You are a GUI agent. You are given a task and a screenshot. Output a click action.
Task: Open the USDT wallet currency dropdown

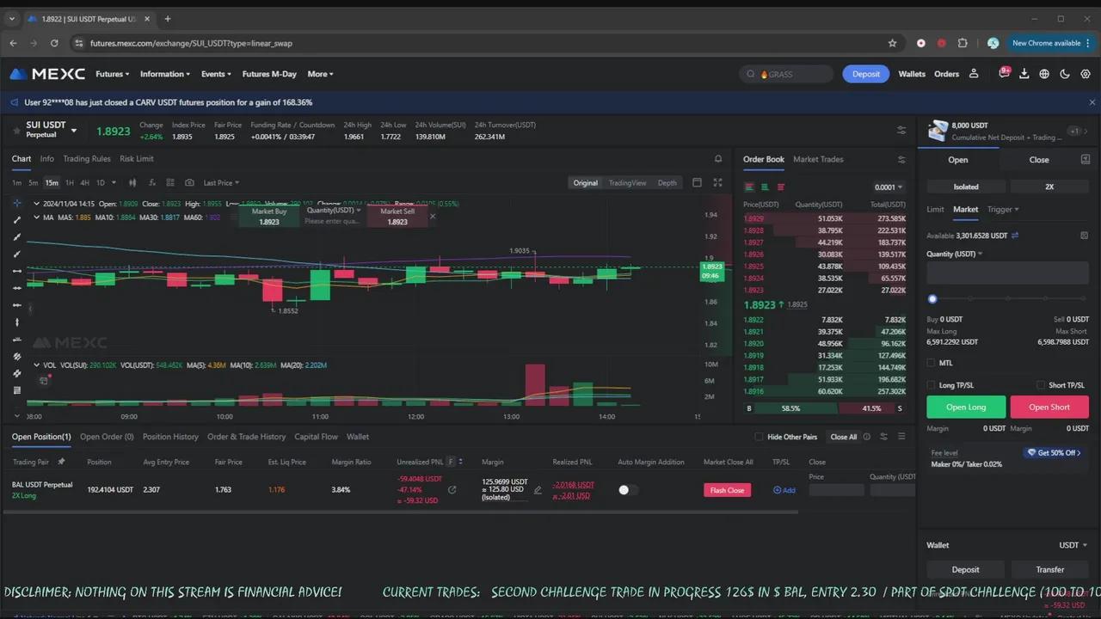point(1073,545)
